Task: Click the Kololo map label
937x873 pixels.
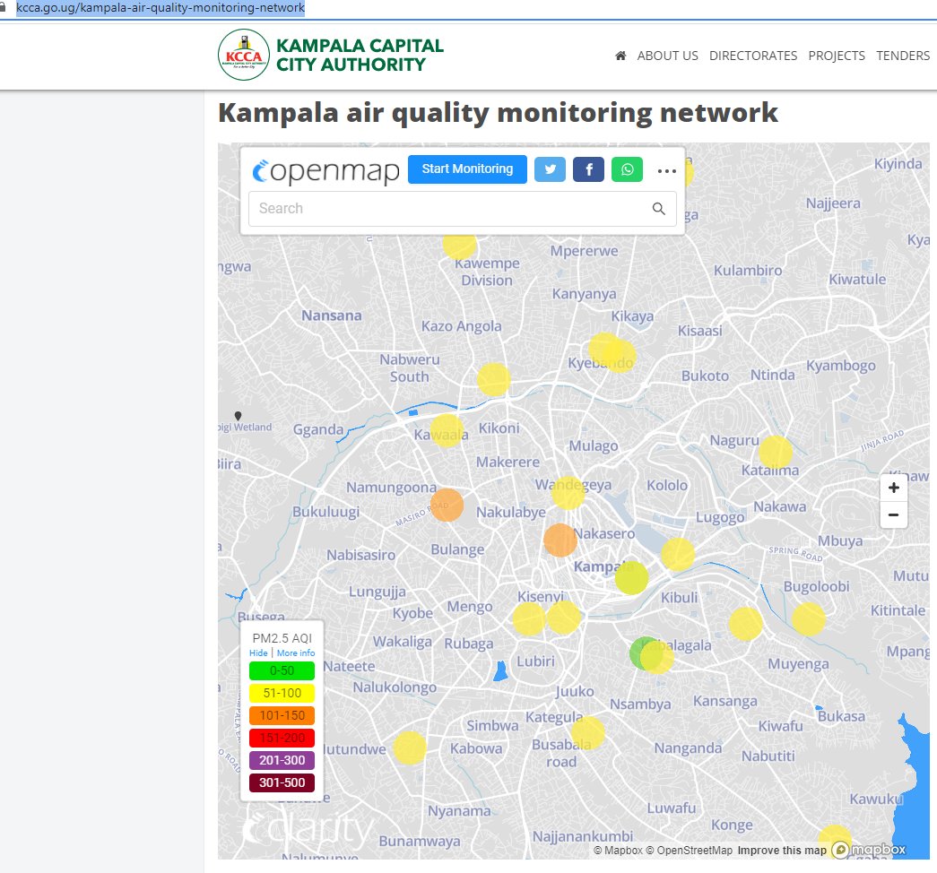Action: tap(667, 485)
